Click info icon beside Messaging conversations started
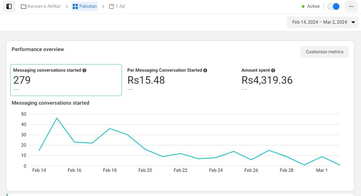This screenshot has height=196, width=361. coord(84,70)
